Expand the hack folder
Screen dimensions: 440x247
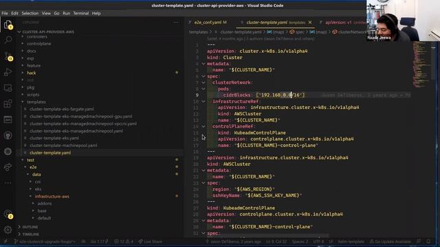(x=32, y=73)
